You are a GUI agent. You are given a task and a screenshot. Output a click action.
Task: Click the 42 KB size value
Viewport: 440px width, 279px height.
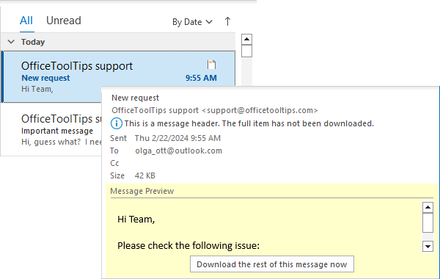point(145,175)
